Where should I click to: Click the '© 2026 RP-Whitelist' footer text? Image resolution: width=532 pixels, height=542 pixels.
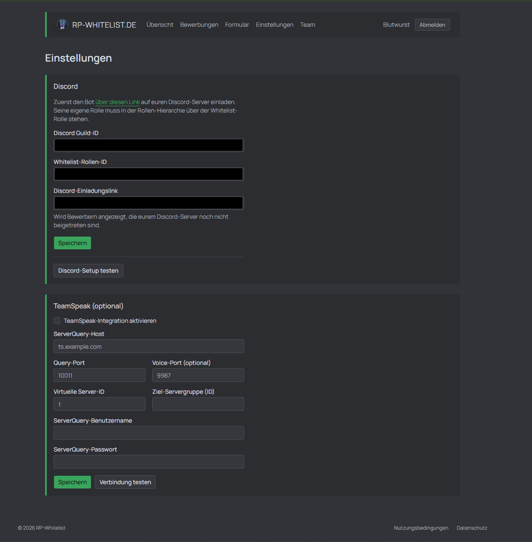pyautogui.click(x=42, y=528)
